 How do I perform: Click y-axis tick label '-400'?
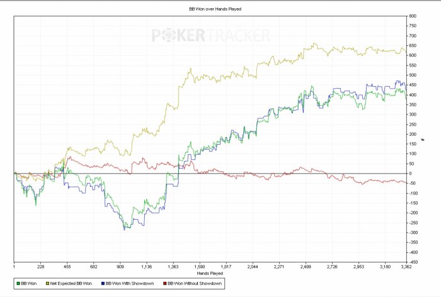[x=413, y=252]
